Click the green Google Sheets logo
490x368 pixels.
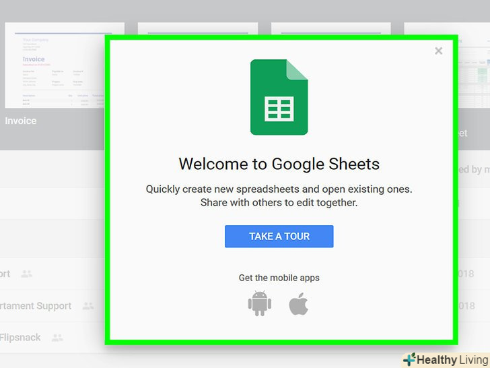279,97
